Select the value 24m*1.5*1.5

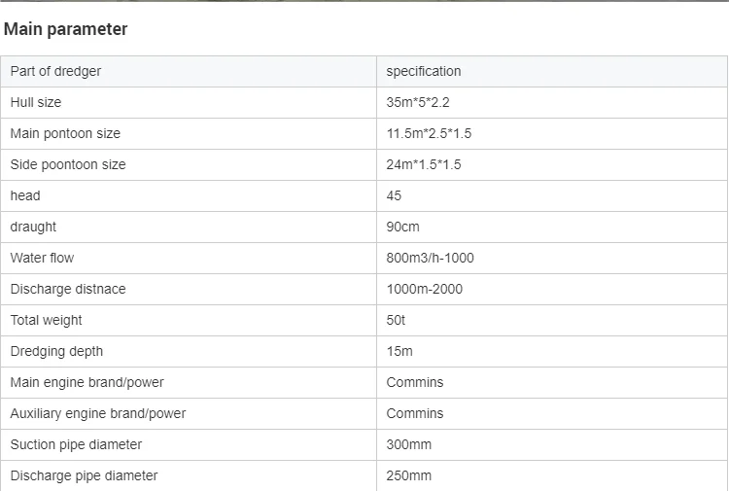424,164
